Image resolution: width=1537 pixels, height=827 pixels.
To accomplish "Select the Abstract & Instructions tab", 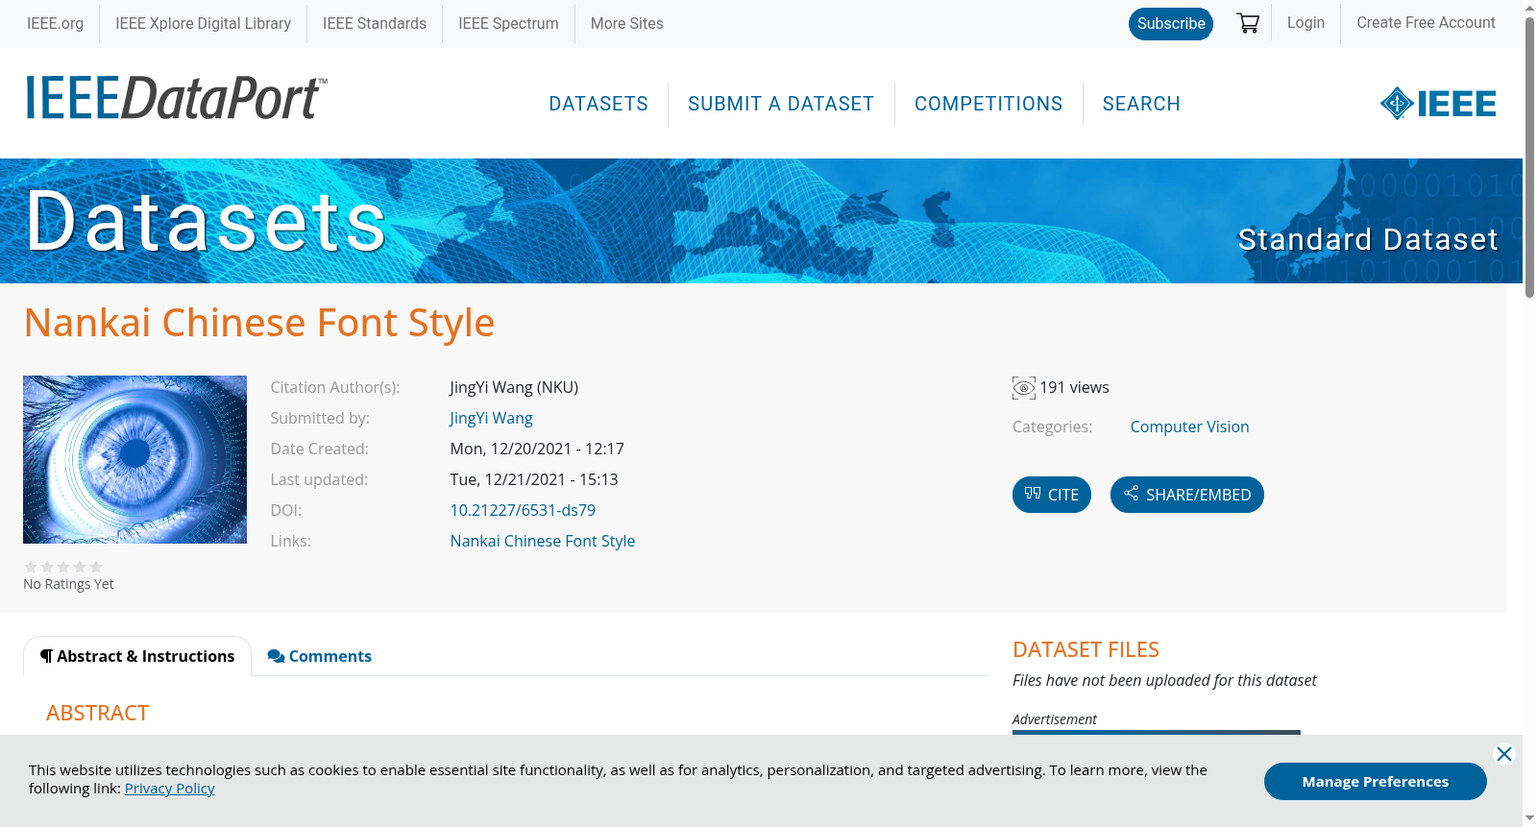I will pos(137,656).
